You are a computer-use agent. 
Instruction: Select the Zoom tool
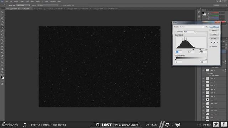2,72
